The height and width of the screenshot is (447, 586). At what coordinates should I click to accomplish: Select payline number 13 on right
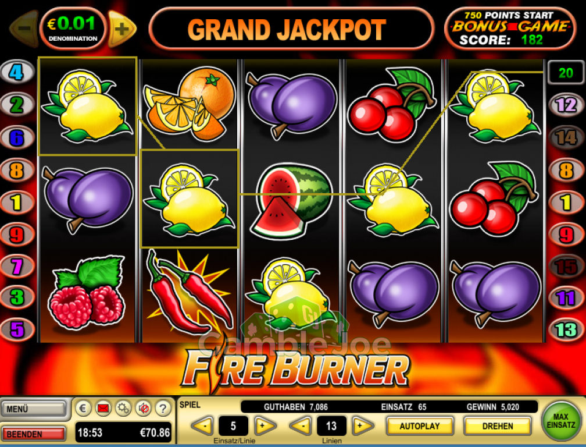[x=567, y=330]
